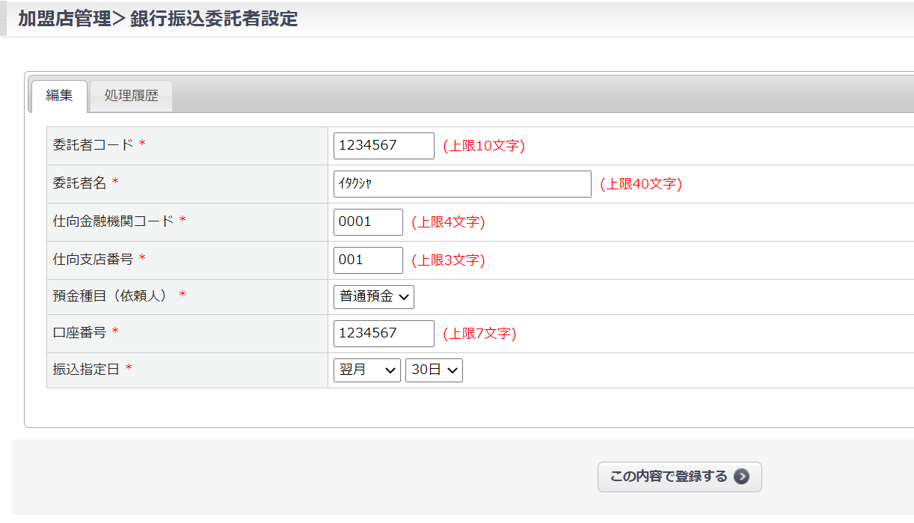Click the 振込指定日 row label
This screenshot has width=914, height=523.
(x=86, y=370)
